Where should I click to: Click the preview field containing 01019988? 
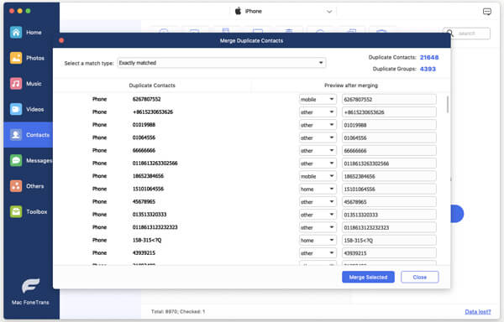click(389, 125)
